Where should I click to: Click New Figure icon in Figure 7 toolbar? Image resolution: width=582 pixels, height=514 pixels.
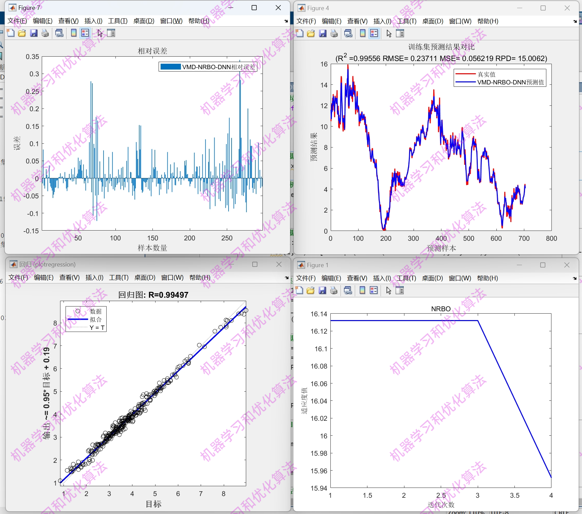coord(11,33)
